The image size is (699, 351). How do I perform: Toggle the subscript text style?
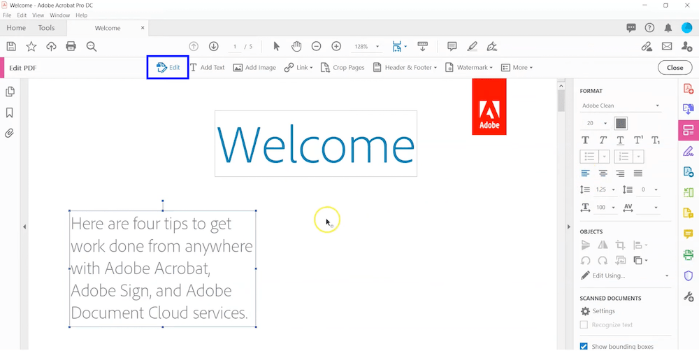coord(656,140)
